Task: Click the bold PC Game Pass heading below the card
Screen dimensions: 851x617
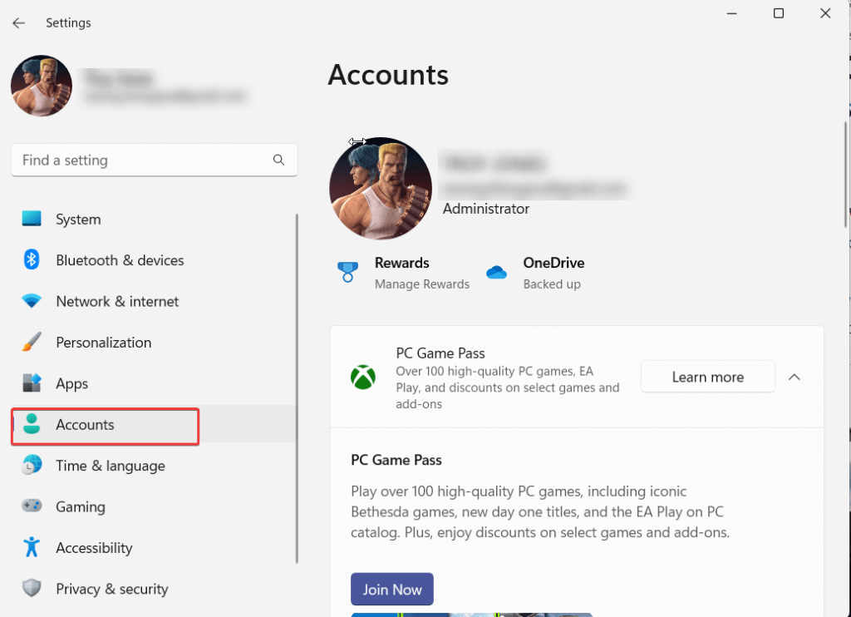Action: pyautogui.click(x=396, y=460)
